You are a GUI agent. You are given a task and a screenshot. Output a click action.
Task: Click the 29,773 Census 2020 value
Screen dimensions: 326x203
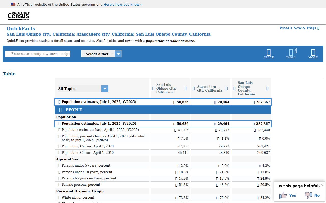click(224, 146)
